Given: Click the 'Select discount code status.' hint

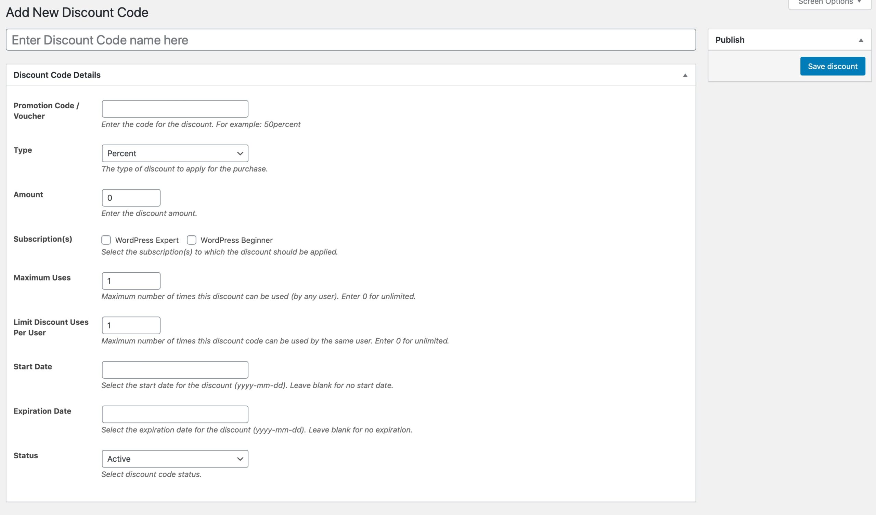Looking at the screenshot, I should click(x=152, y=474).
